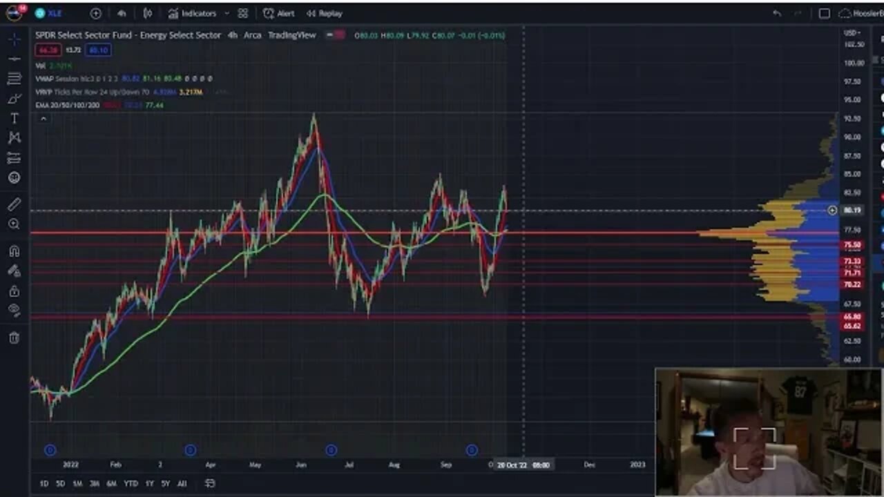Click the 65.80 price label
The image size is (884, 497).
(x=852, y=317)
